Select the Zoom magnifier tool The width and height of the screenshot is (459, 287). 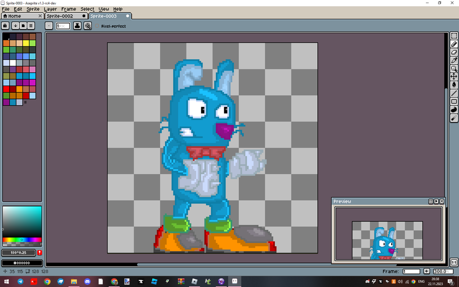[x=454, y=68]
